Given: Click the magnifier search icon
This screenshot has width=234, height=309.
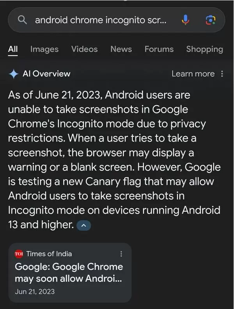Looking at the screenshot, I should [23, 20].
